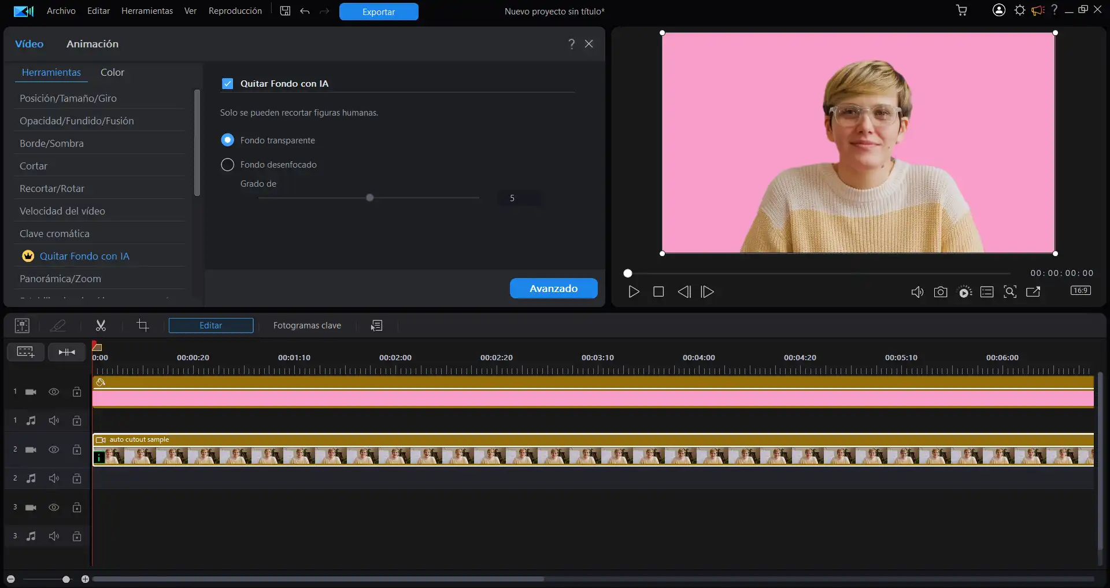1110x588 pixels.
Task: Switch to the Color tab
Action: pyautogui.click(x=112, y=72)
